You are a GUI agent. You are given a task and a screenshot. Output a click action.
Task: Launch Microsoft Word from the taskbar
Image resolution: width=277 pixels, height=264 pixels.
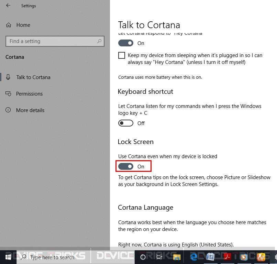(x=211, y=257)
